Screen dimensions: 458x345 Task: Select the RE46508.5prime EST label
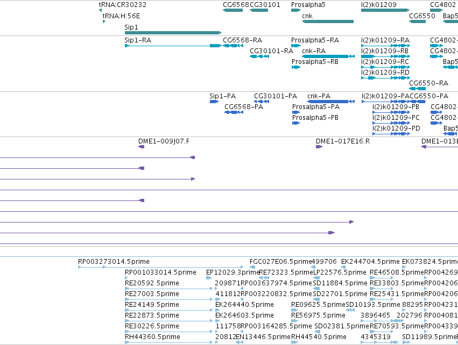(x=397, y=272)
